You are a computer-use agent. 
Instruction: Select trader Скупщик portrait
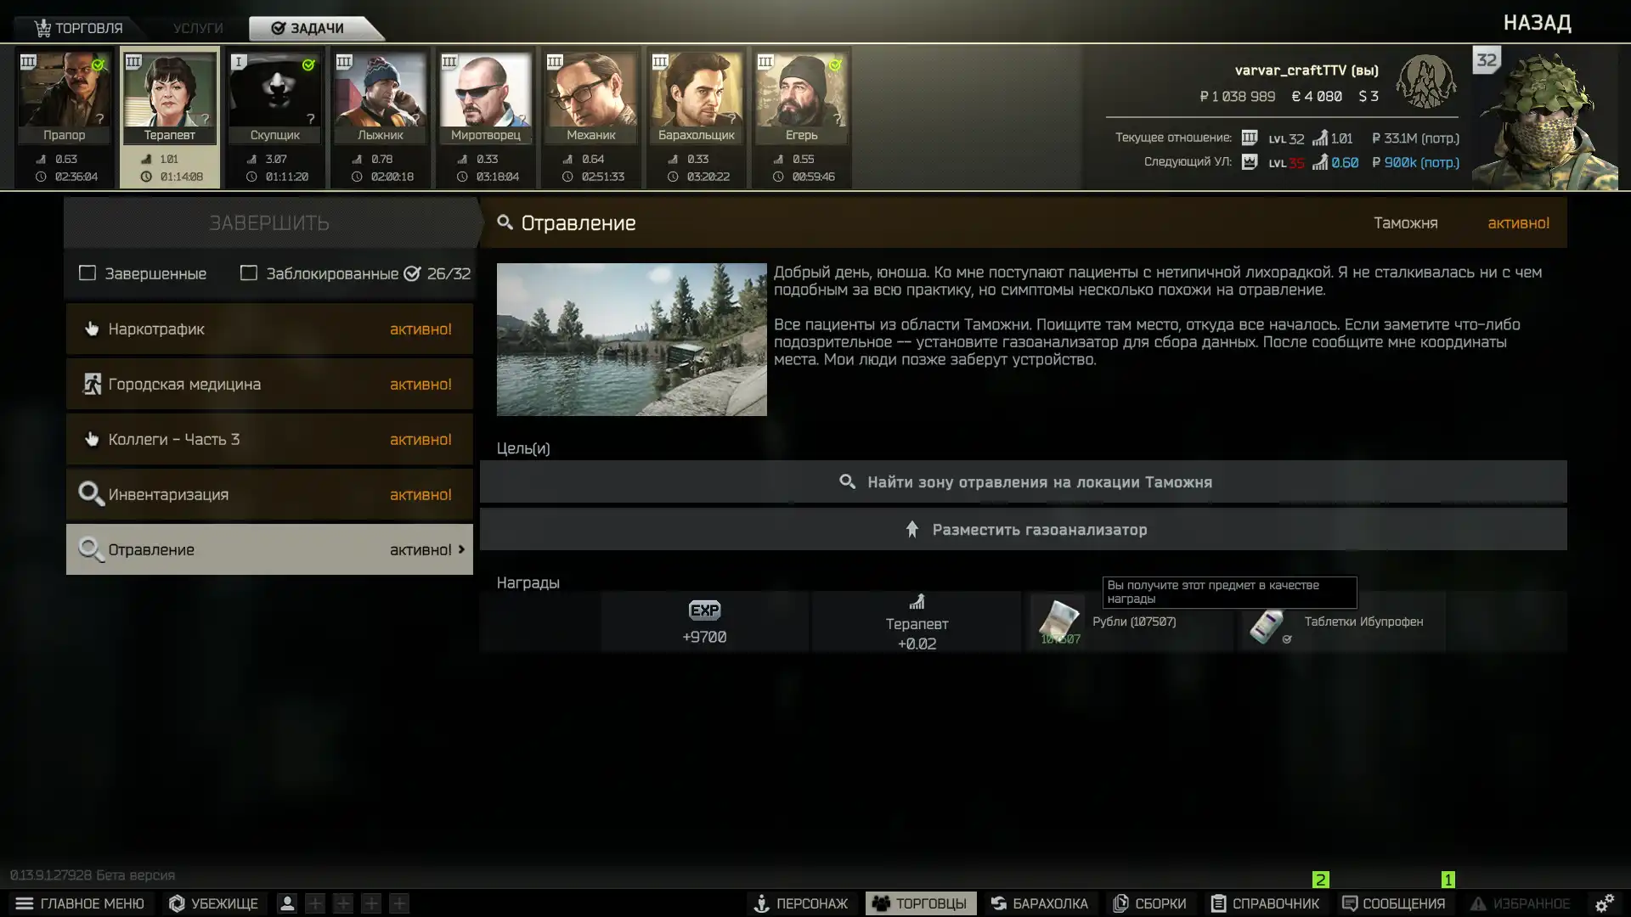(275, 90)
